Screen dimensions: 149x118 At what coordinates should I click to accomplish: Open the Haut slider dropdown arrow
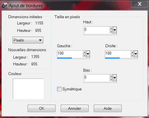(115, 30)
